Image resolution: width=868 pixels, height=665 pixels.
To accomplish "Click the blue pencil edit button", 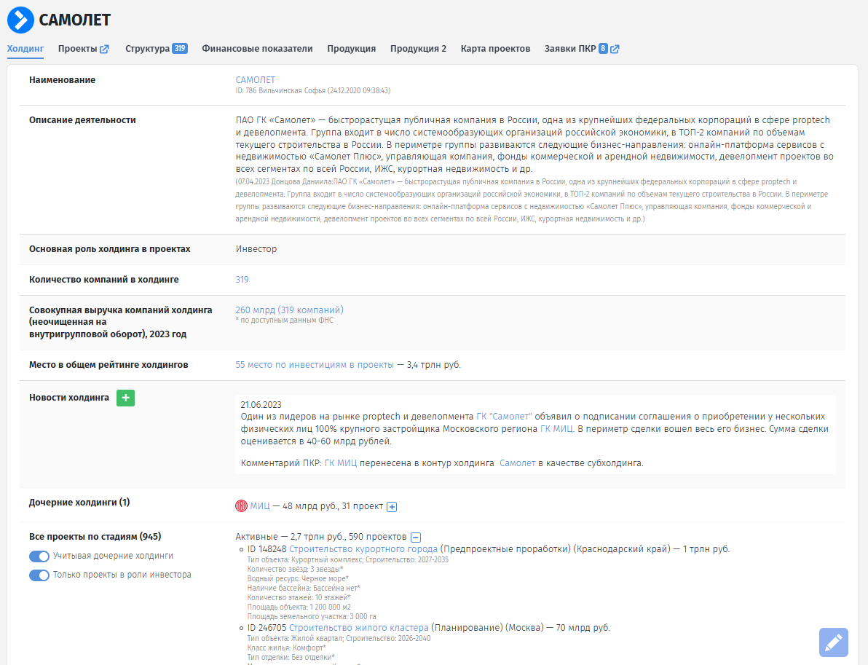I will (x=834, y=642).
